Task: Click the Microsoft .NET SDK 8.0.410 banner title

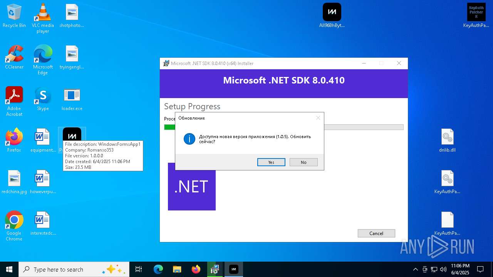Action: (284, 80)
